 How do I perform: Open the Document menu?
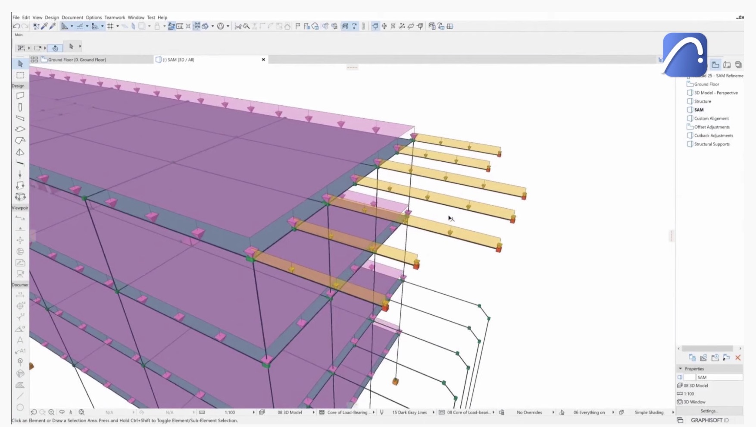[x=72, y=18]
